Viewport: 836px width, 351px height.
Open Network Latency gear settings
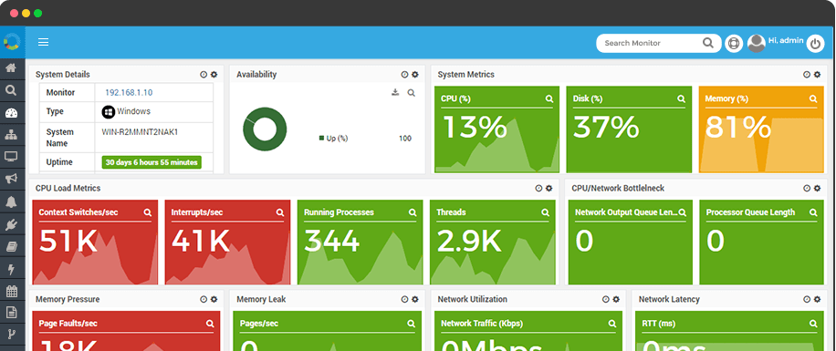(818, 299)
